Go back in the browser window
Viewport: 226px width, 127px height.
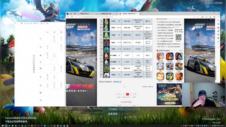pyautogui.click(x=68, y=17)
